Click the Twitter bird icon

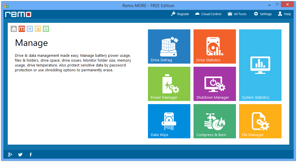(20, 155)
